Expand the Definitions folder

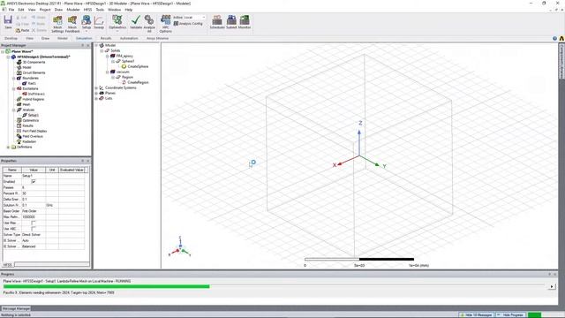[8, 147]
